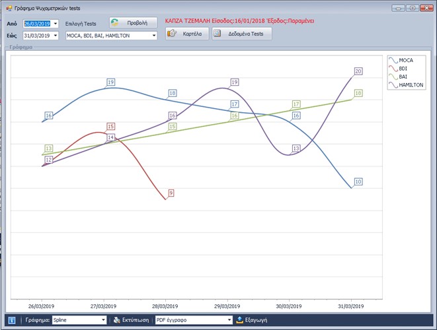437x330 pixels.
Task: Click the refresh icon on the Προβολή button
Action: (x=114, y=22)
